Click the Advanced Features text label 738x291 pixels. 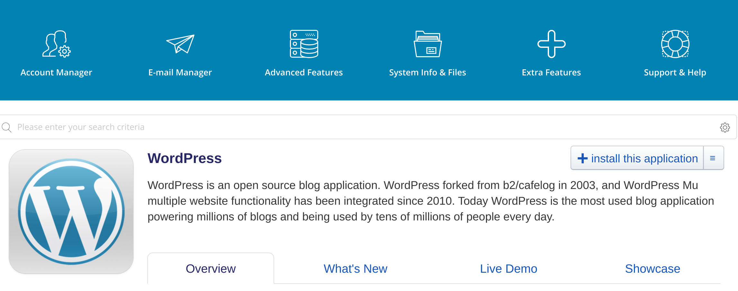point(304,73)
